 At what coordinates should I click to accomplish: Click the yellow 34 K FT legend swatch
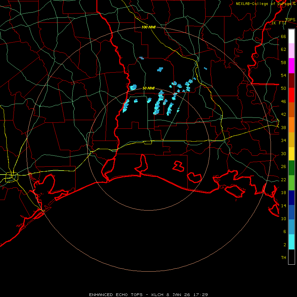291,154
